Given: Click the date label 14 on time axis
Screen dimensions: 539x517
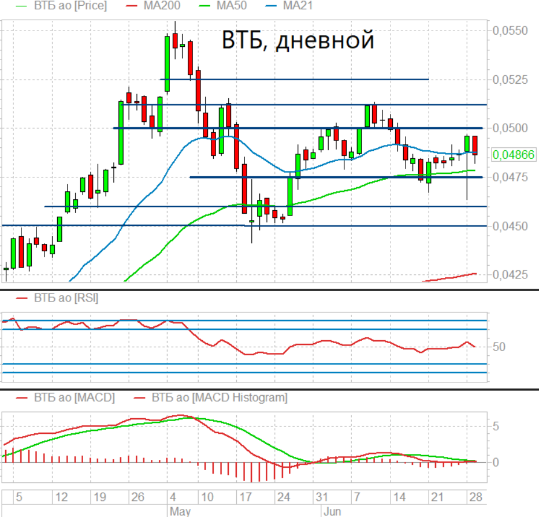Looking at the screenshot, I should [399, 497].
